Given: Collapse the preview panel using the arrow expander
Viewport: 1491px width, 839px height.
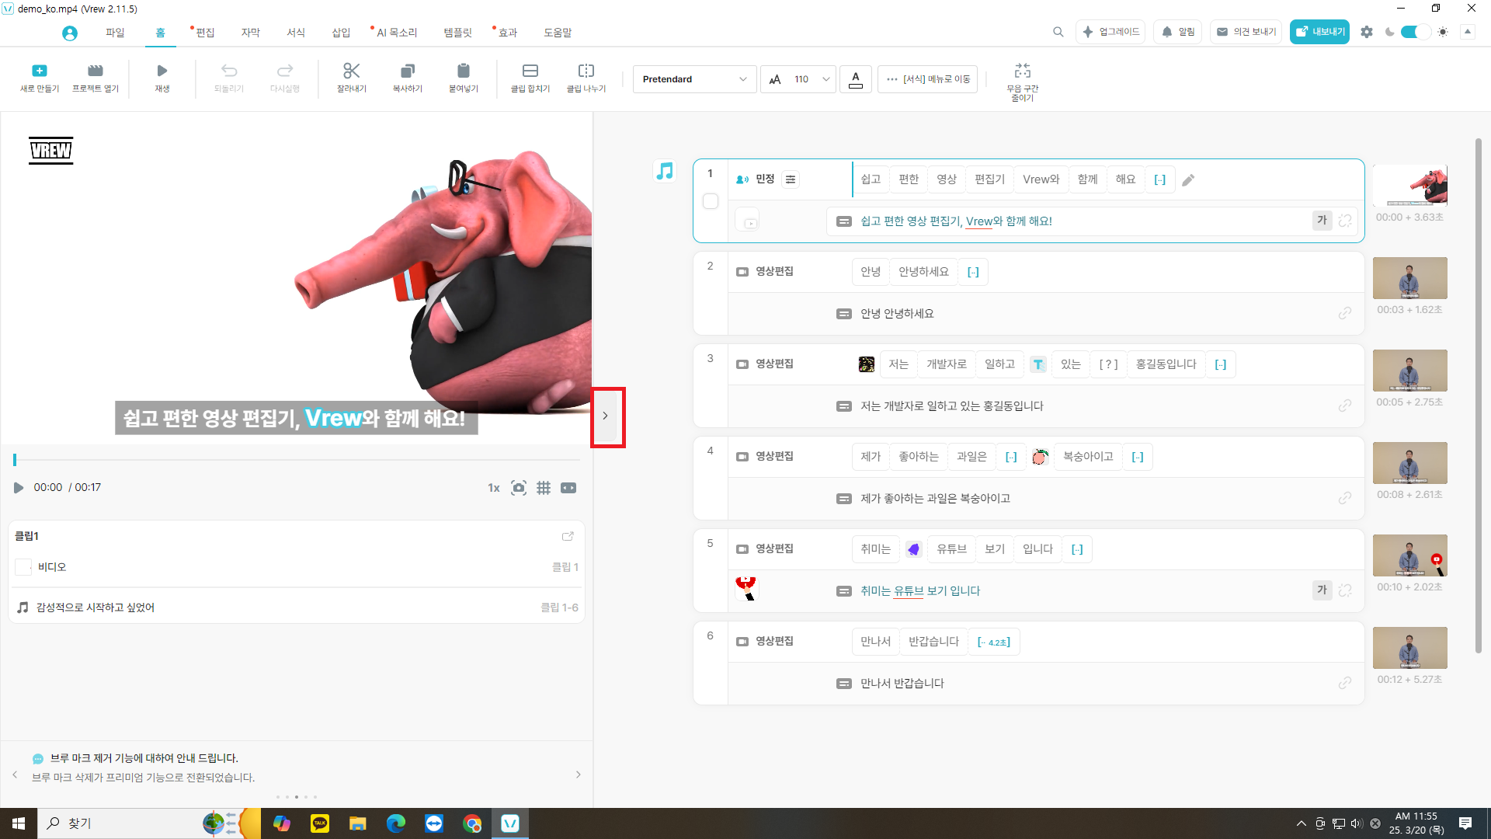Looking at the screenshot, I should 606,416.
